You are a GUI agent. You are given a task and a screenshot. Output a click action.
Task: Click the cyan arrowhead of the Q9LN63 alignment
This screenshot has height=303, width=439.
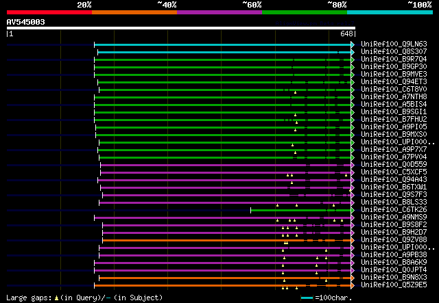(353, 44)
